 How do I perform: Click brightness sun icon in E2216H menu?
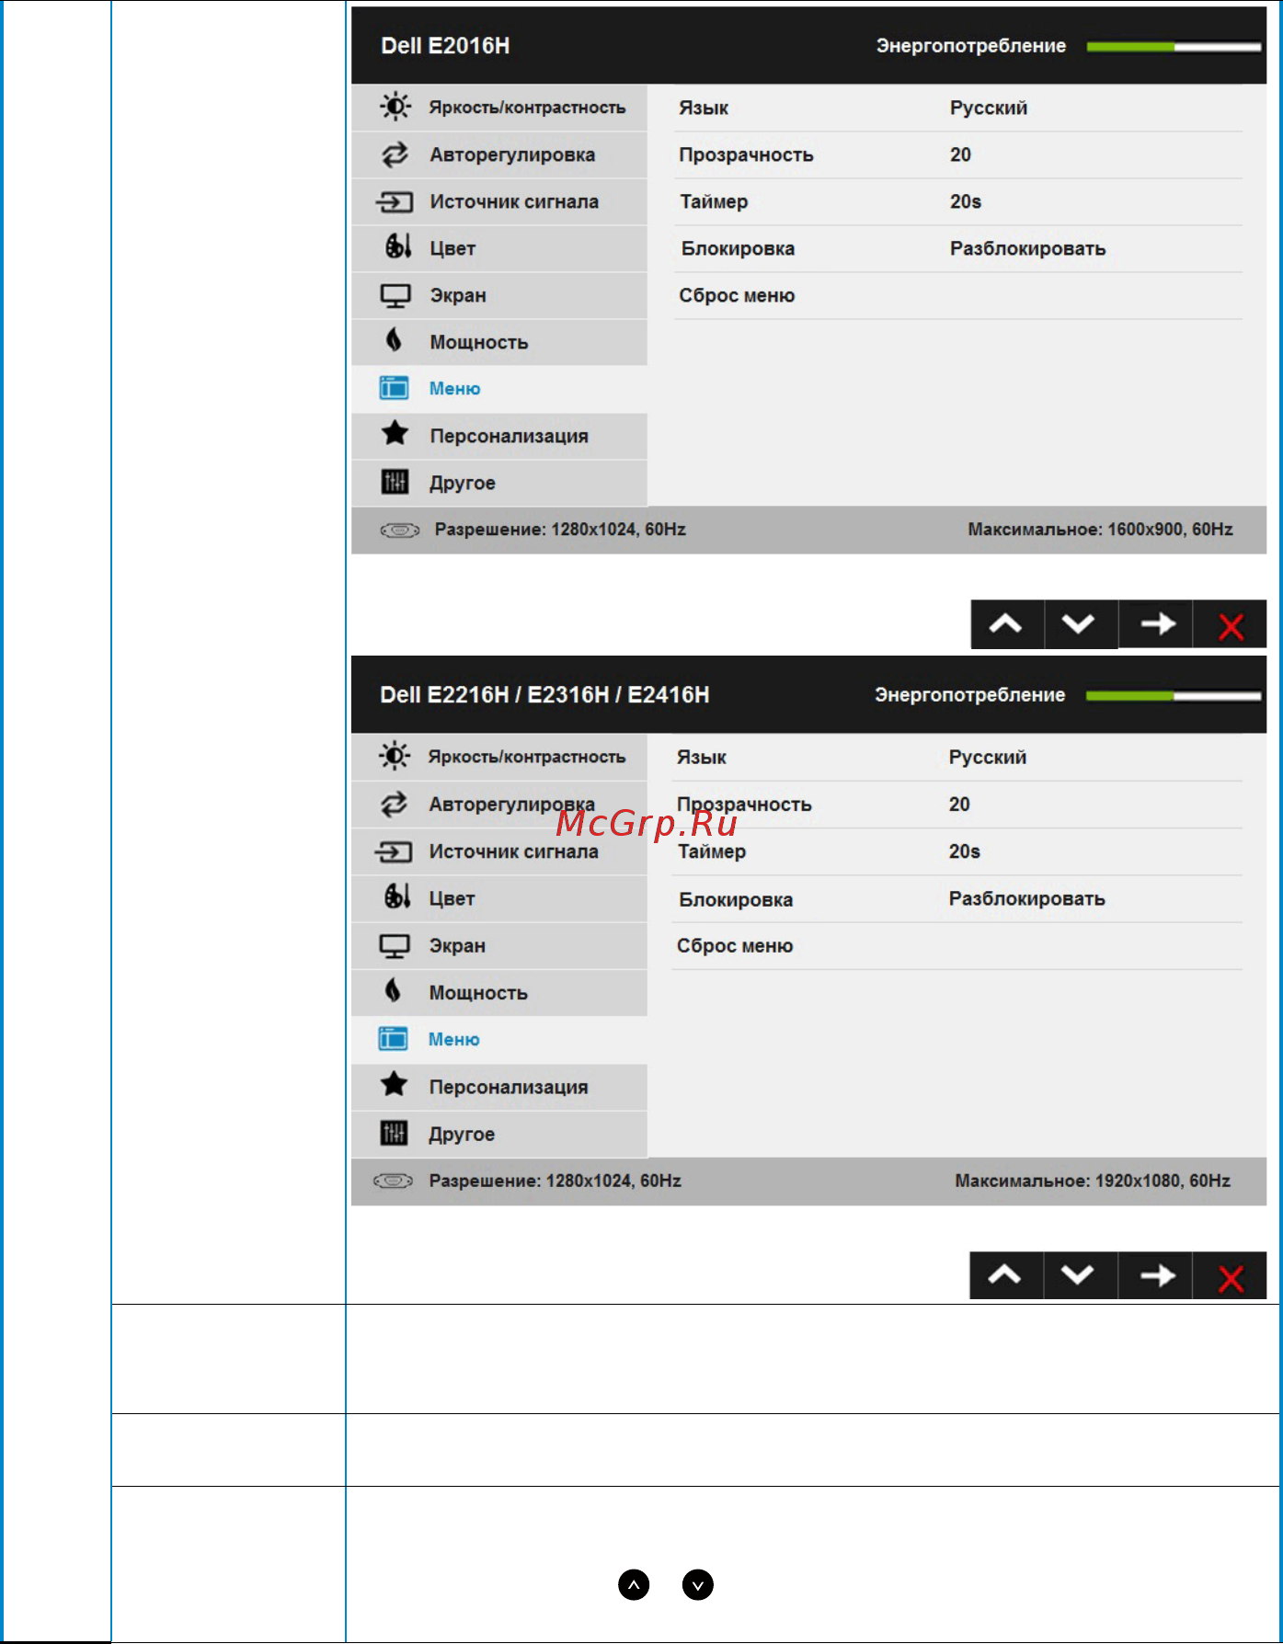pyautogui.click(x=395, y=756)
